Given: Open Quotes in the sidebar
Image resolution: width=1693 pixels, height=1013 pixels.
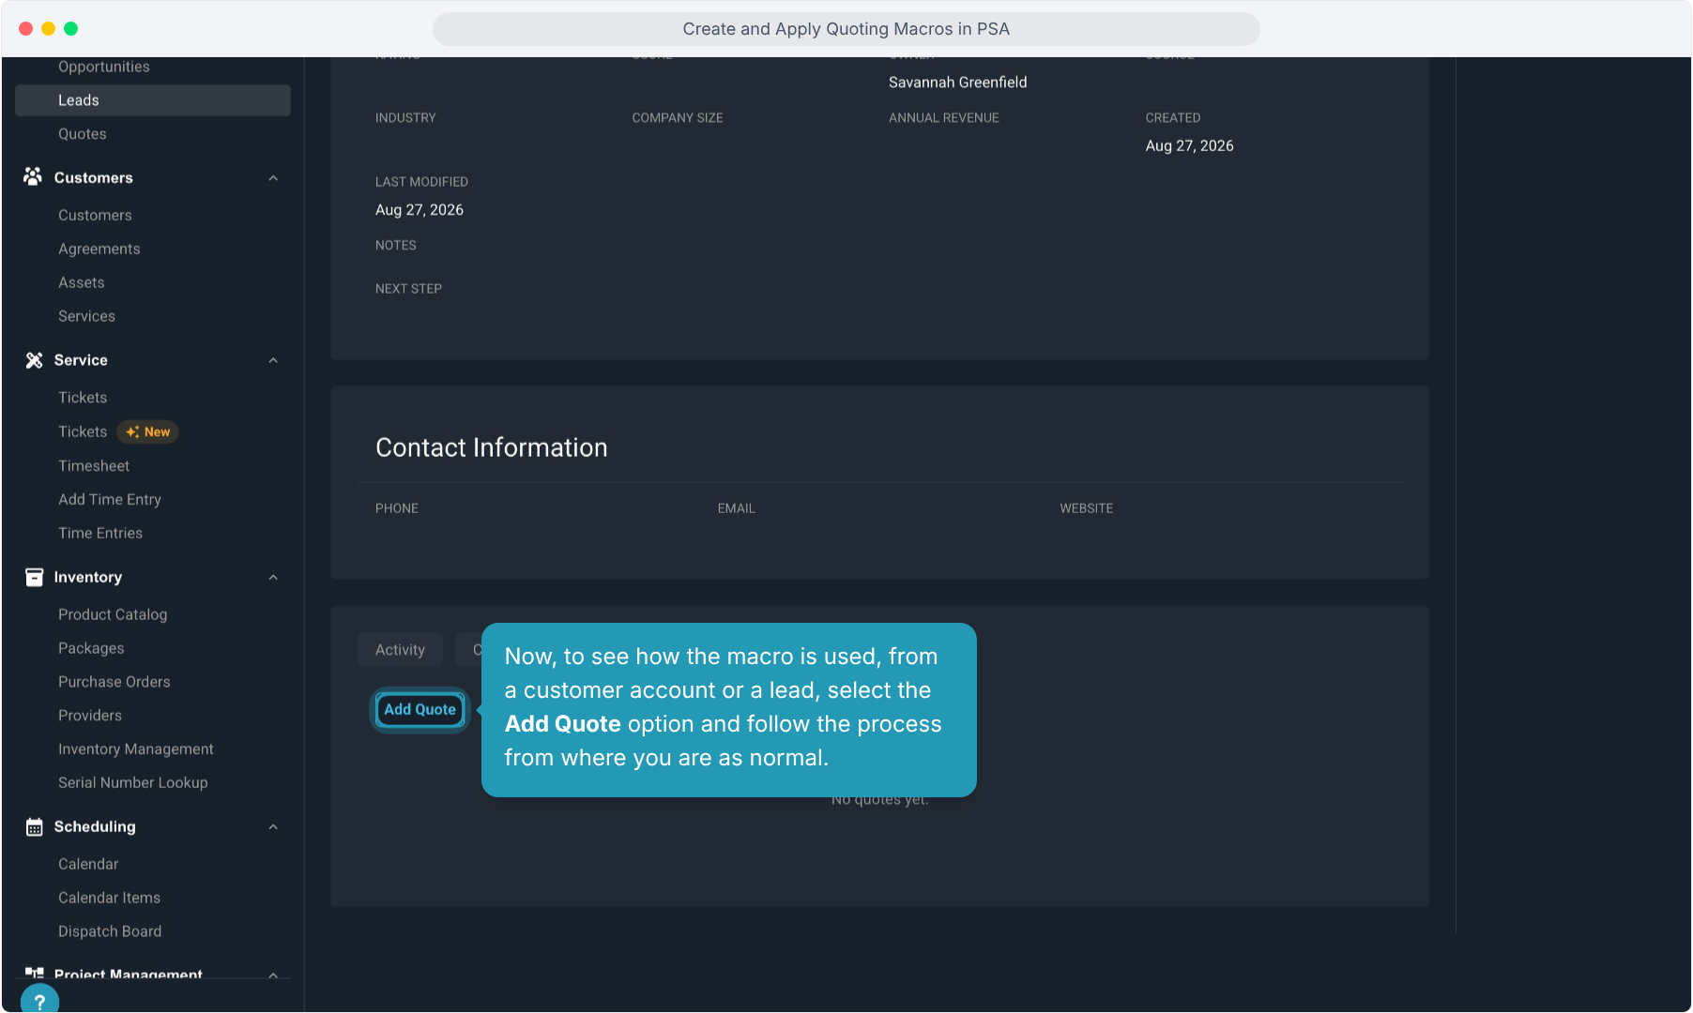Looking at the screenshot, I should pyautogui.click(x=83, y=134).
